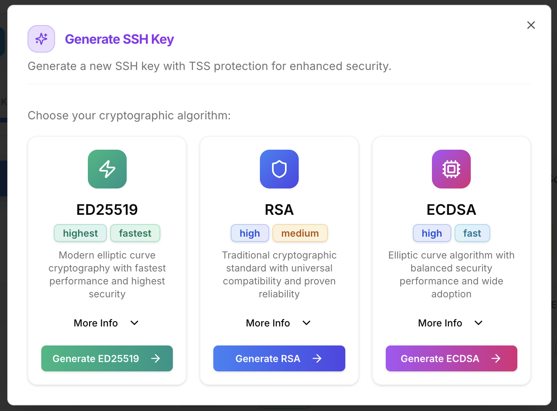Expand More Info for RSA

pyautogui.click(x=278, y=323)
